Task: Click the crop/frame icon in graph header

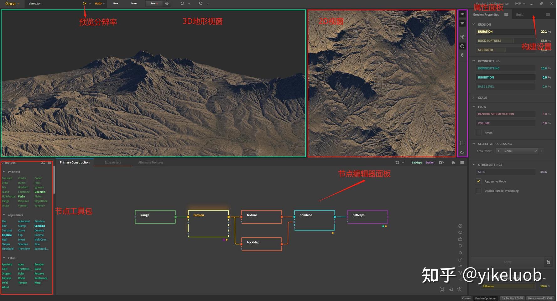Action: (x=397, y=163)
